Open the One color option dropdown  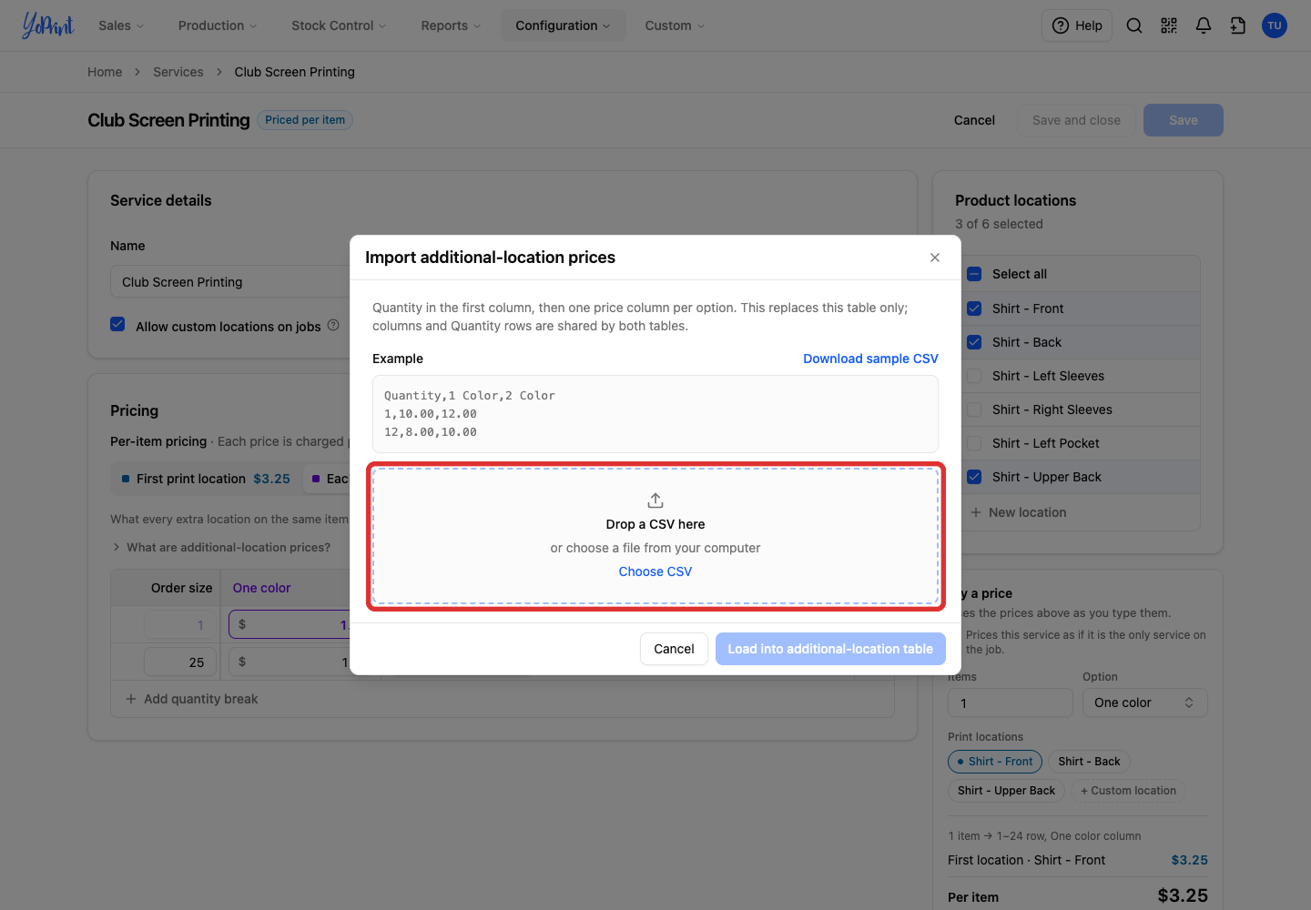pyautogui.click(x=1145, y=703)
